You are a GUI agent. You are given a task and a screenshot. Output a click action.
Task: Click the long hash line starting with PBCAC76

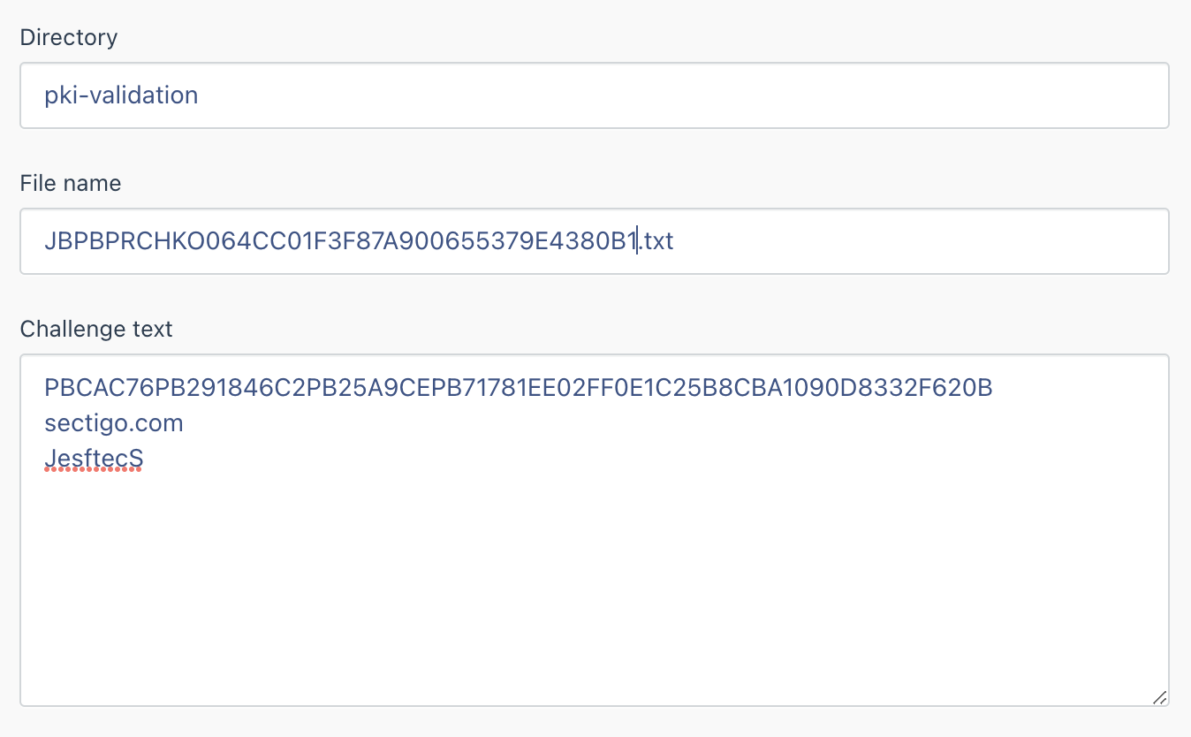[x=517, y=387]
